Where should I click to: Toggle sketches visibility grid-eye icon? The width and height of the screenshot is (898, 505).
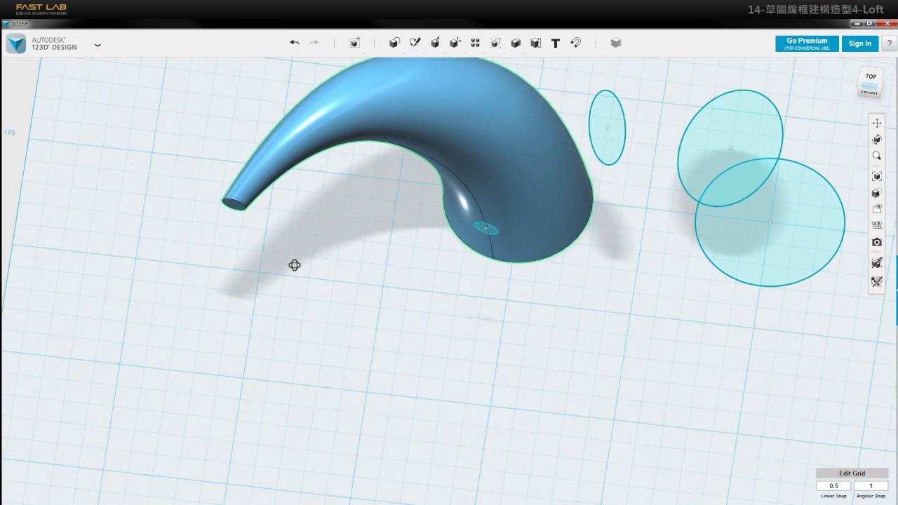pyautogui.click(x=877, y=226)
